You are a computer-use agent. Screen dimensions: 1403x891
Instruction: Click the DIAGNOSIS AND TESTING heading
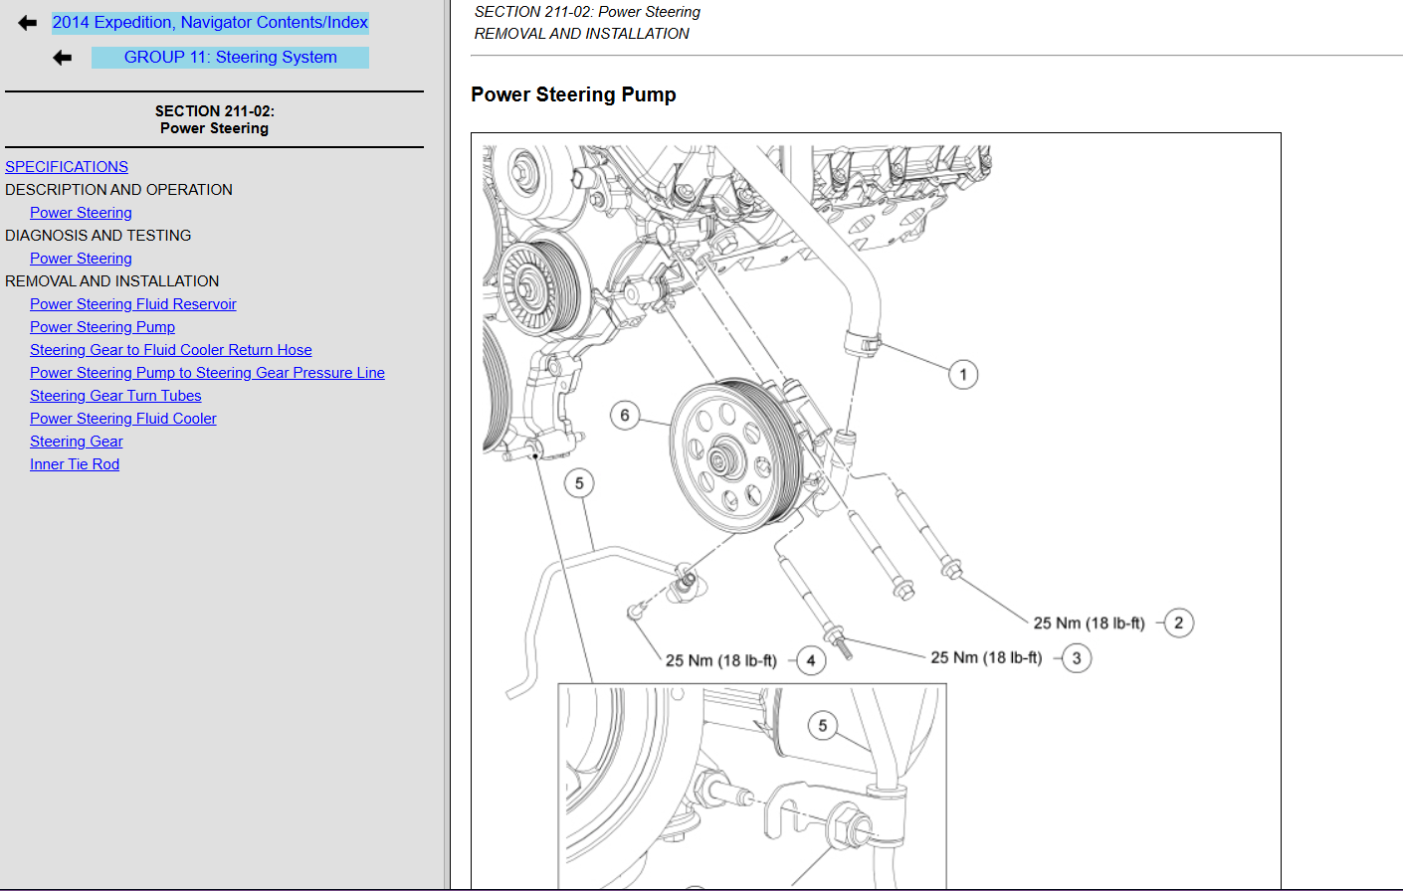[x=98, y=236]
